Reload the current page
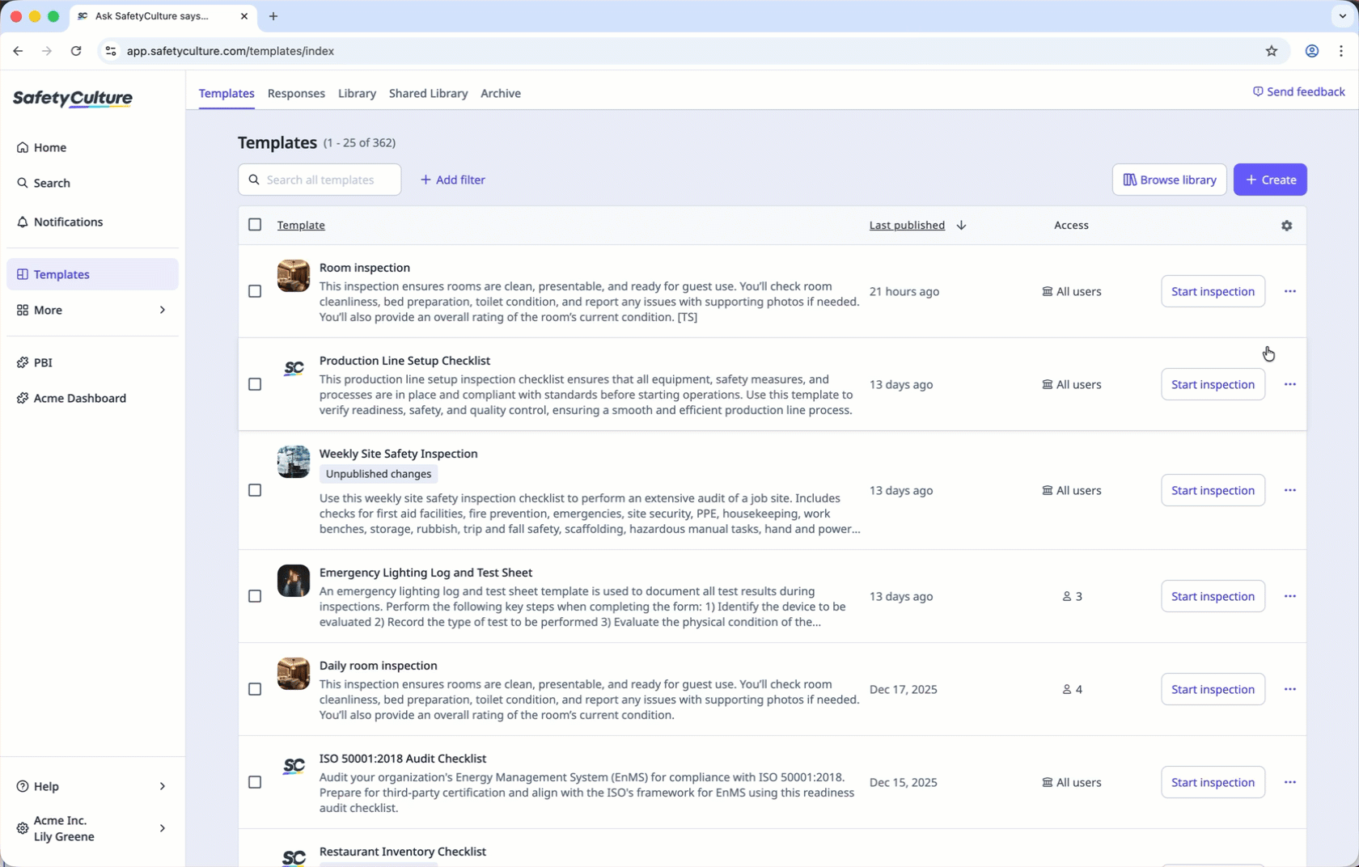 click(x=76, y=51)
